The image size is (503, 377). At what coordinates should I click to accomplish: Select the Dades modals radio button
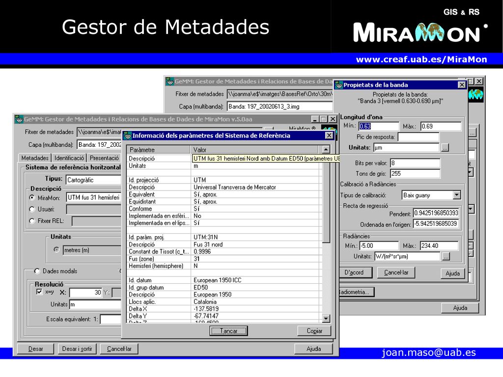pos(37,271)
